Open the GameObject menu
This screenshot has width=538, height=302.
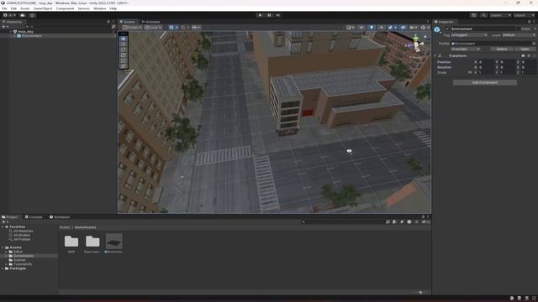[43, 8]
